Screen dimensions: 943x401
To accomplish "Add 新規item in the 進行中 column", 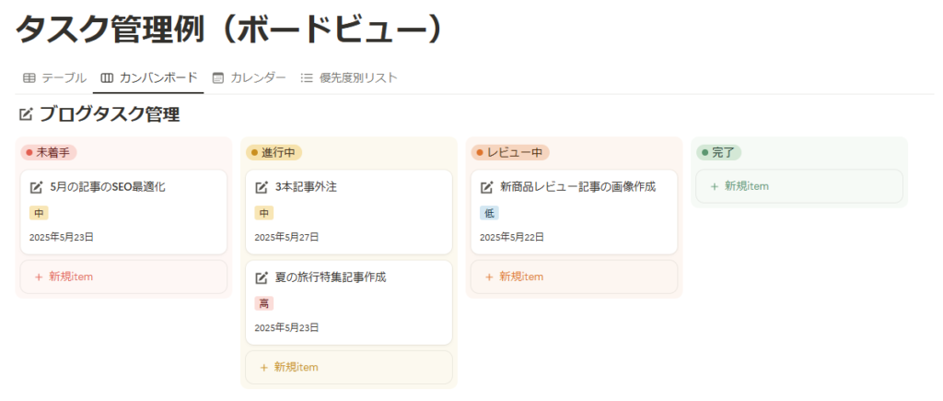I will pyautogui.click(x=349, y=367).
